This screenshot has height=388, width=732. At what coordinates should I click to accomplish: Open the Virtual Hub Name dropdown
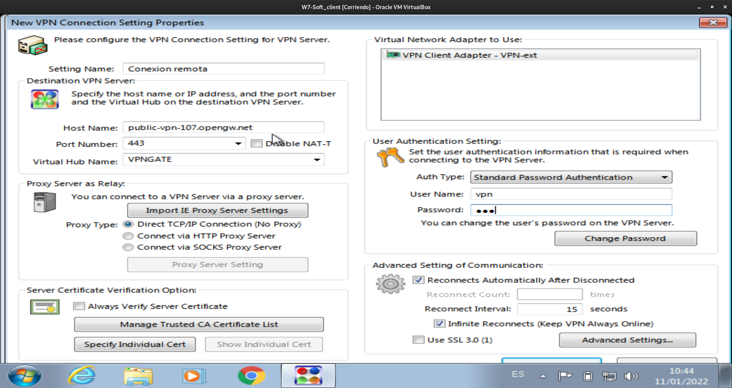point(316,160)
